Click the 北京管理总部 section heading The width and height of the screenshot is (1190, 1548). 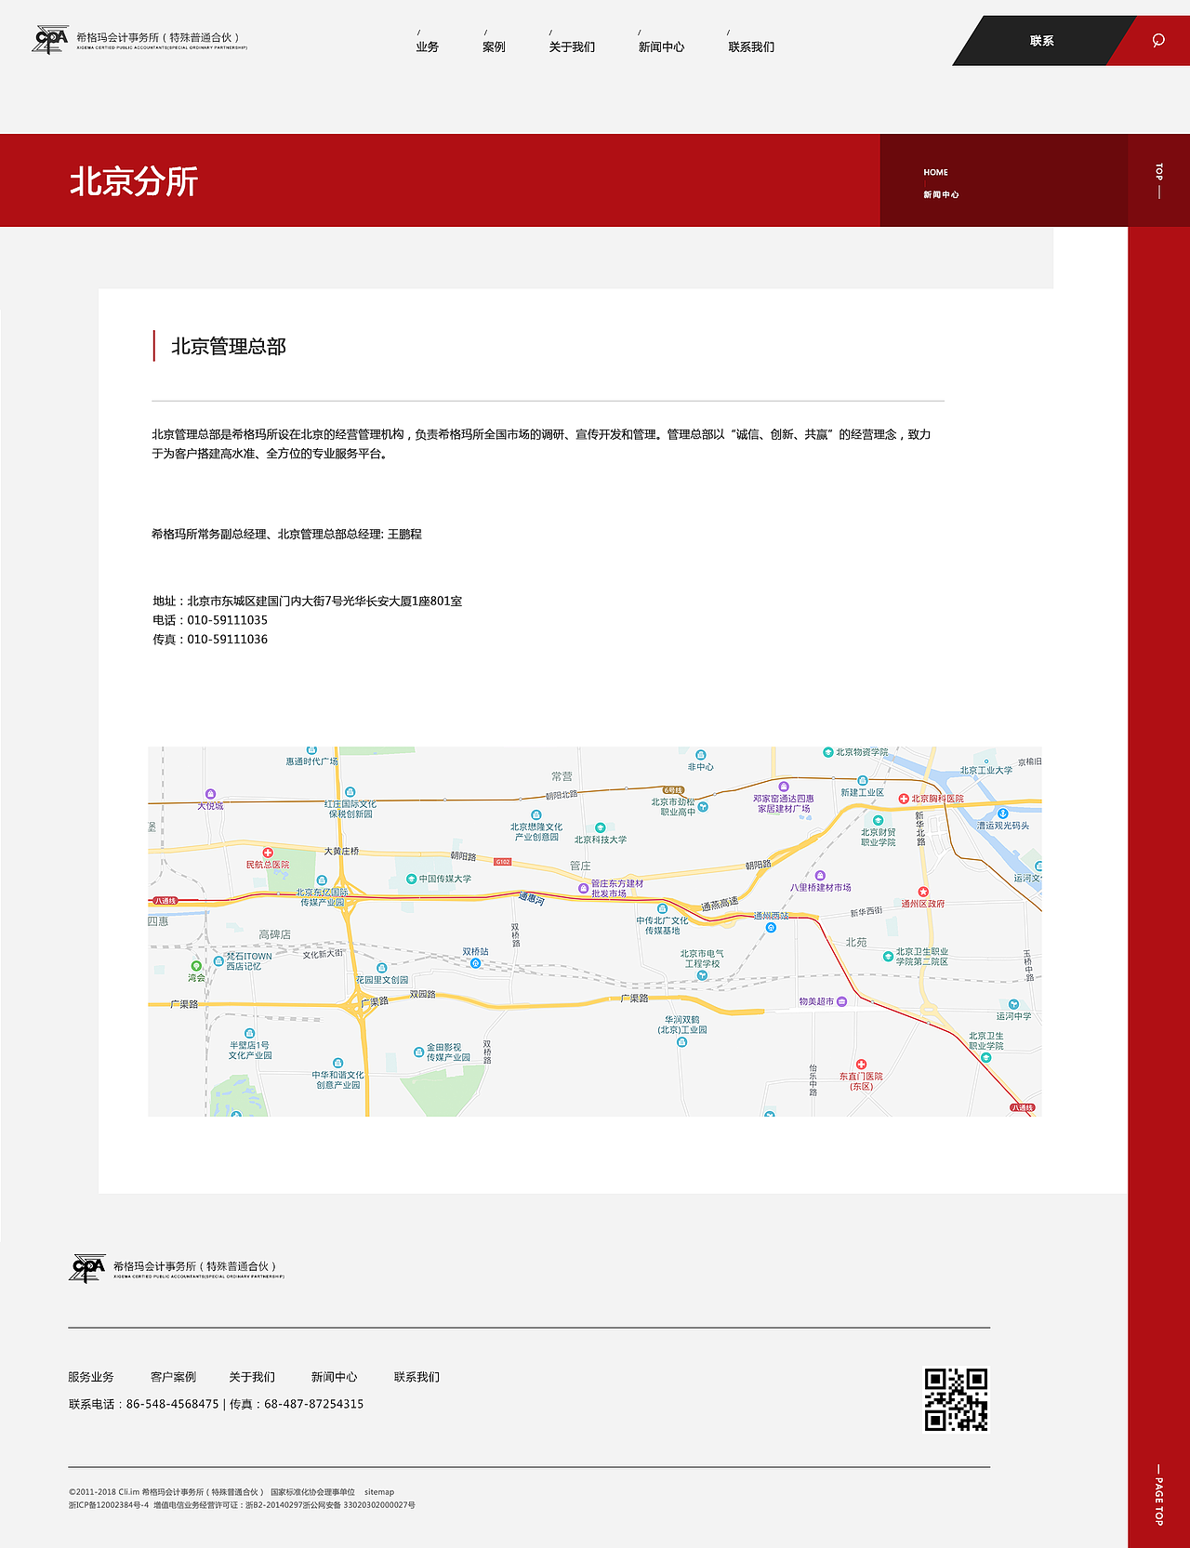229,346
